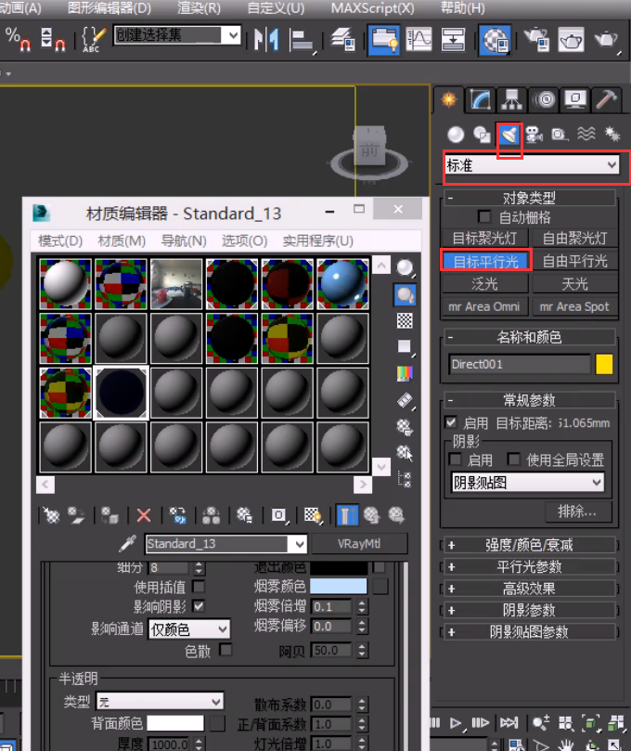Click the 目标平行光 button

[x=485, y=261]
